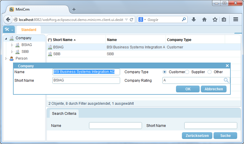
Task: Close the Company dialog with X
Action: (227, 66)
